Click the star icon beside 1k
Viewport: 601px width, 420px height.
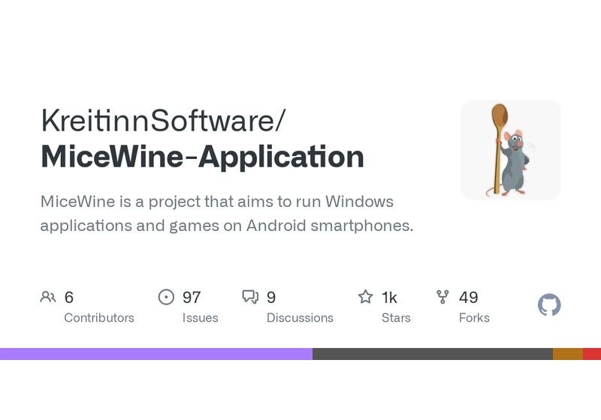(365, 297)
